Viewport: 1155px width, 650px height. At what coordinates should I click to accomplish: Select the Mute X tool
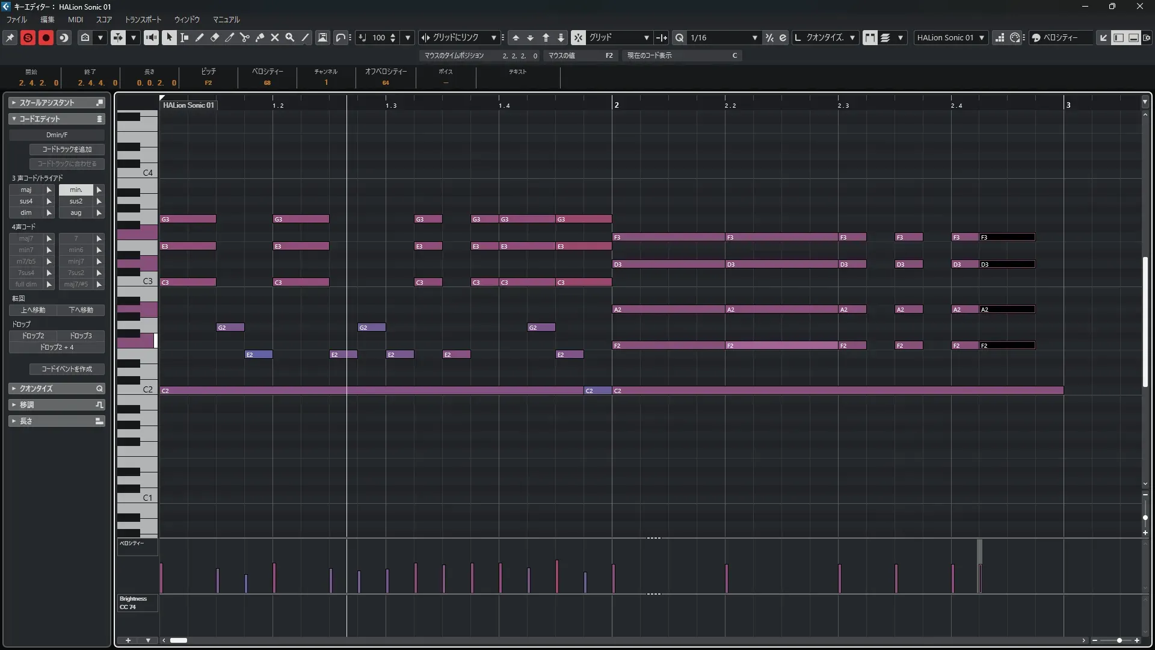click(275, 37)
